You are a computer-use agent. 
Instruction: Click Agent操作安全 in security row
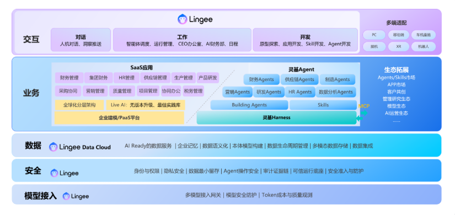click(x=241, y=171)
